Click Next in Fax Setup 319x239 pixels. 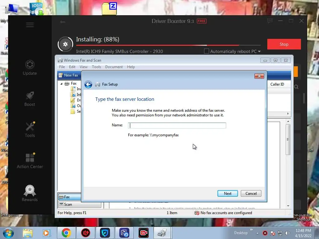(227, 194)
